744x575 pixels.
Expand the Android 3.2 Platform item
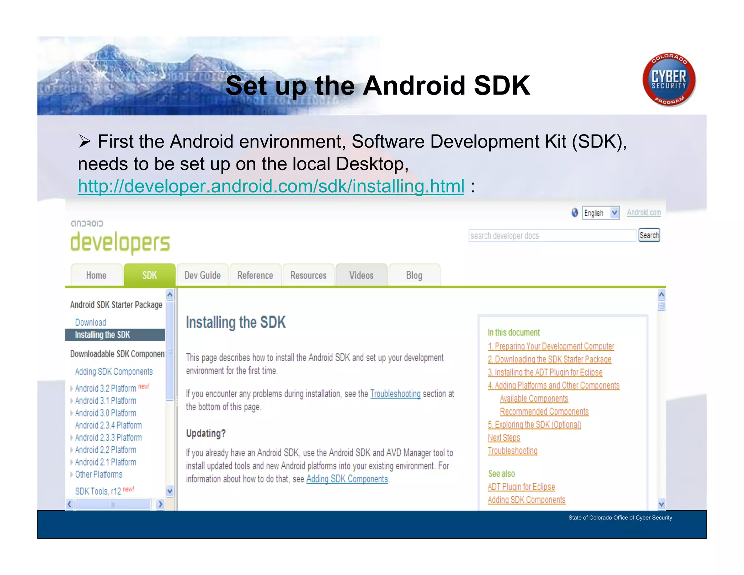tap(72, 389)
